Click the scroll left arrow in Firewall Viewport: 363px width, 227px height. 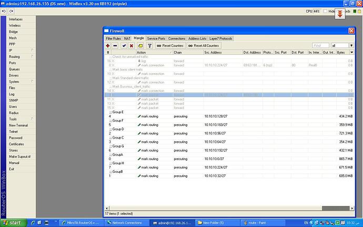tap(107, 208)
